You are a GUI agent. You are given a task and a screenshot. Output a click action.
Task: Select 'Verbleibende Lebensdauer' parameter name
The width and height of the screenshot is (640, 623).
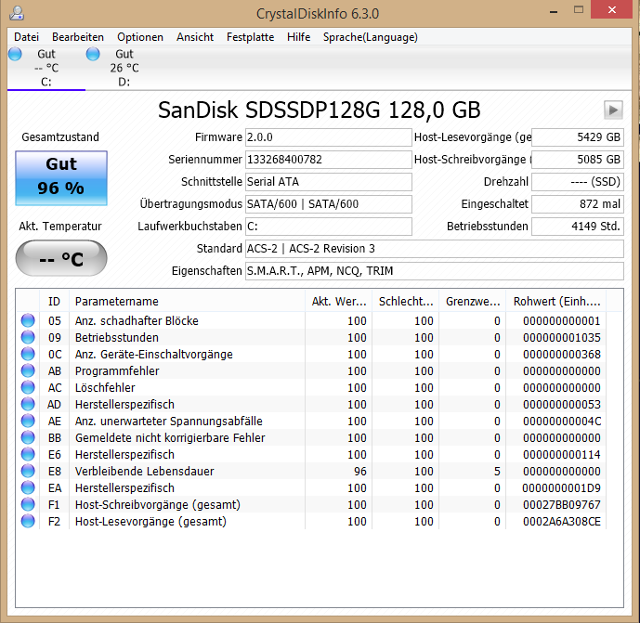(x=145, y=472)
